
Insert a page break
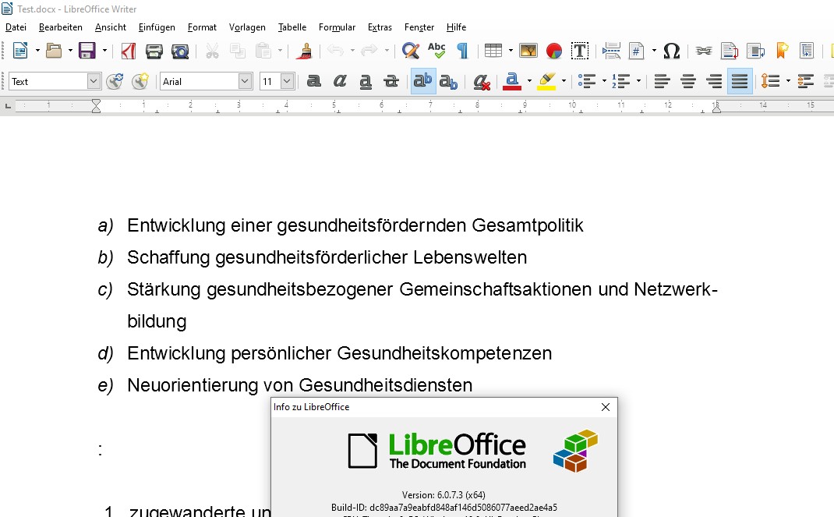[611, 51]
